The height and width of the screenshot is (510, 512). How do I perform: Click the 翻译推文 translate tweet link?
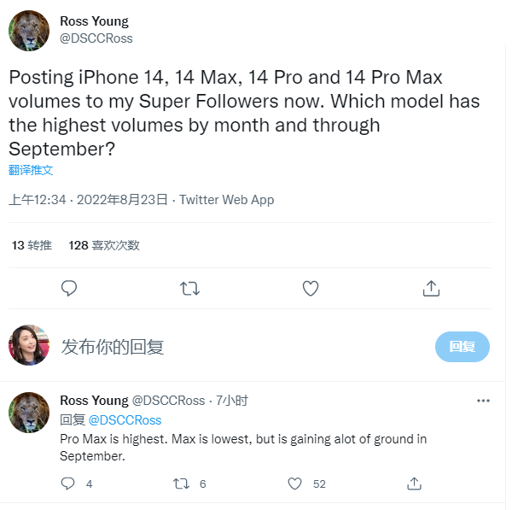31,170
